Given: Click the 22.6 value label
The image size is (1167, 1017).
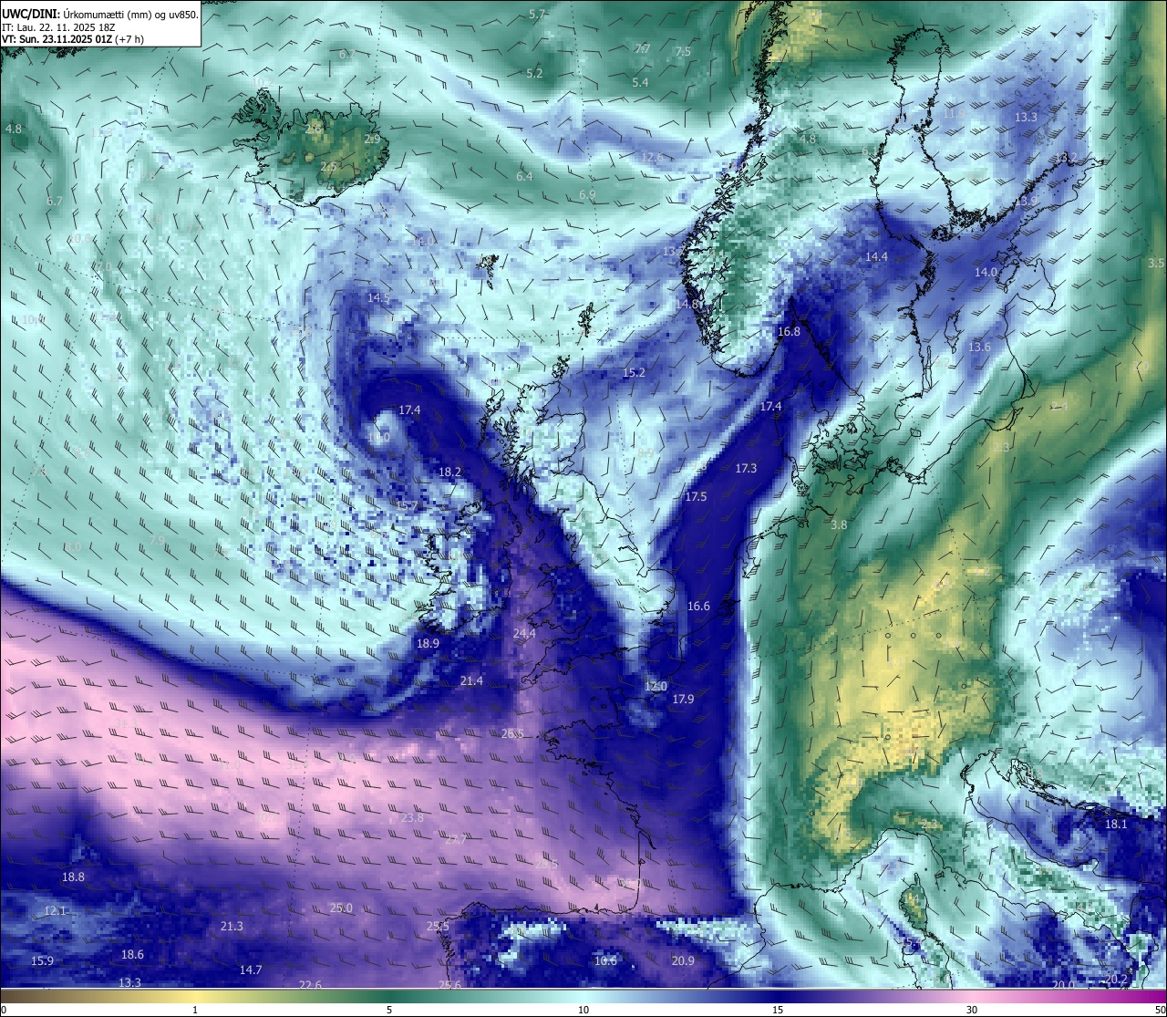Looking at the screenshot, I should (x=310, y=984).
